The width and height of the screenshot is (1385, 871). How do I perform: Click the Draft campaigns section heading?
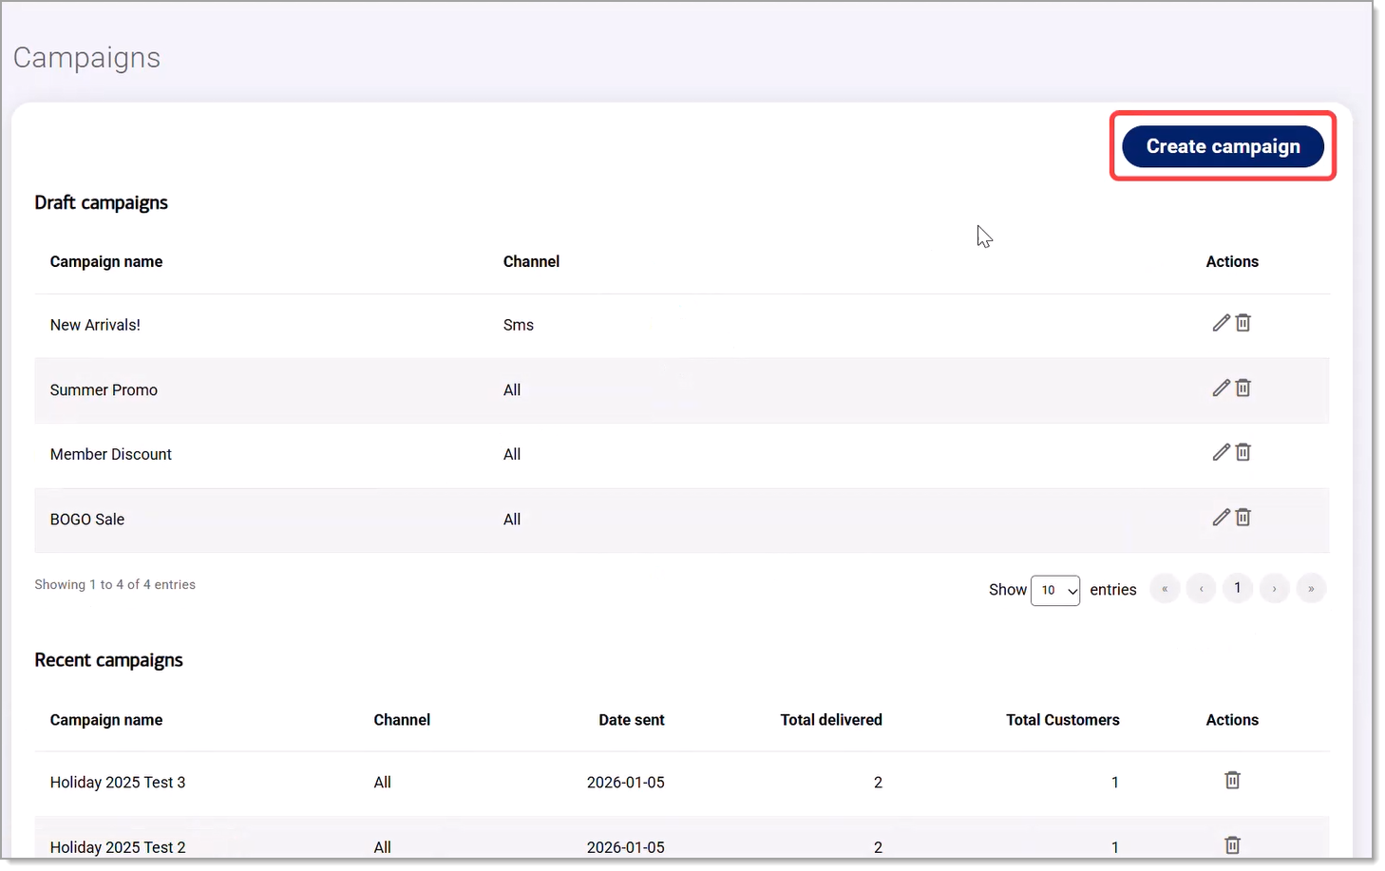(102, 202)
